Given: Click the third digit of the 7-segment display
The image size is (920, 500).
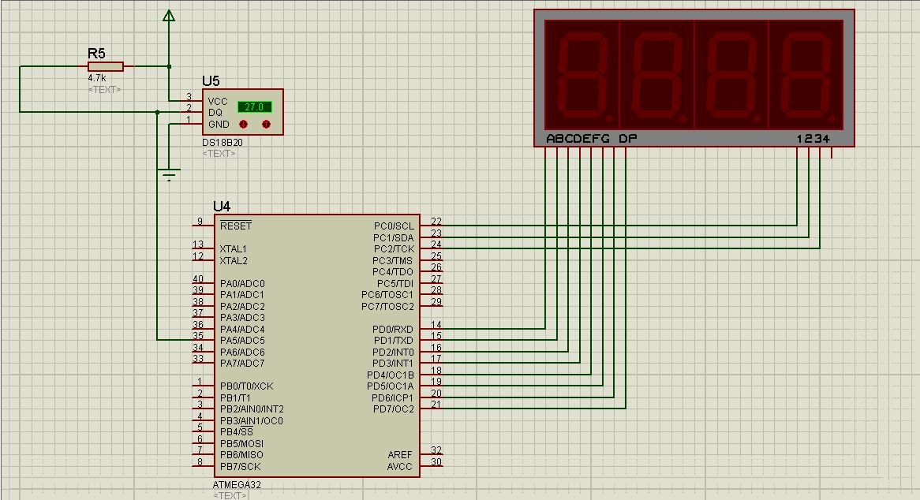Looking at the screenshot, I should click(x=731, y=75).
